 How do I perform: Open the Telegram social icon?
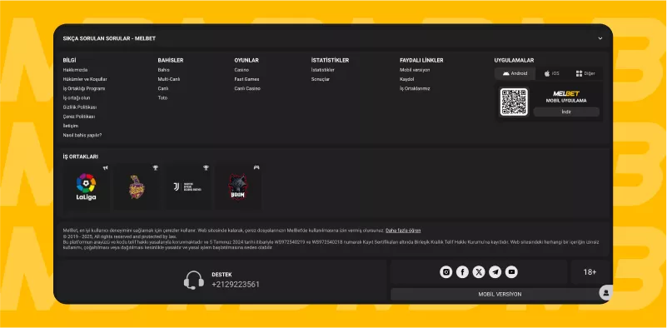click(495, 272)
